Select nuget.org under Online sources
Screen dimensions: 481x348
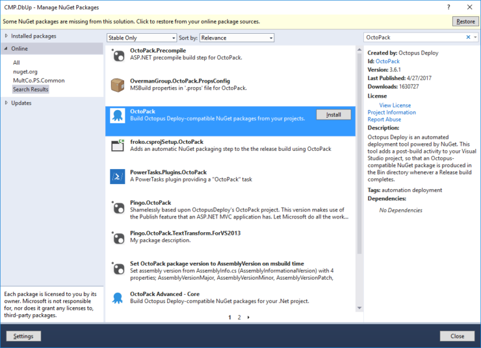click(25, 71)
